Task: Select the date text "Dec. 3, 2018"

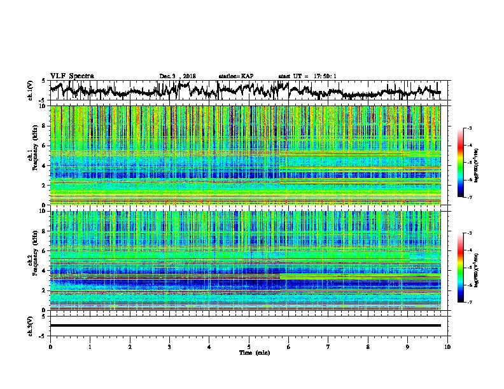Action: pos(178,76)
